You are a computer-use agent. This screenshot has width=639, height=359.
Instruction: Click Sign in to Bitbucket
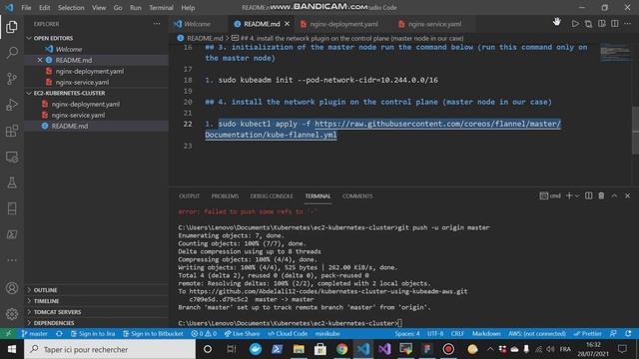pos(153,333)
